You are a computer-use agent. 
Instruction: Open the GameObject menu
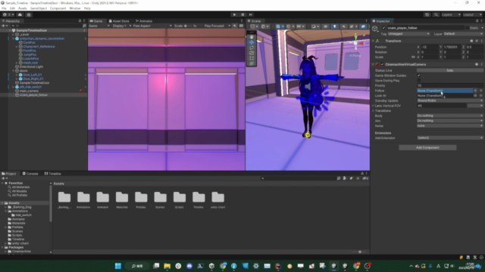pyautogui.click(x=39, y=8)
